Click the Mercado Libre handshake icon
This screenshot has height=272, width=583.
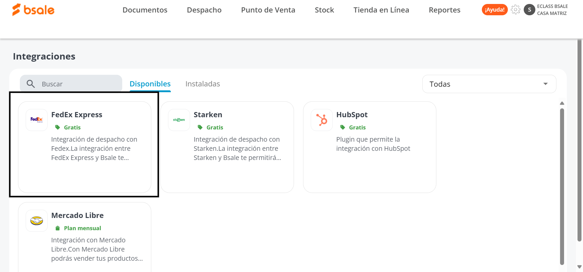click(37, 221)
